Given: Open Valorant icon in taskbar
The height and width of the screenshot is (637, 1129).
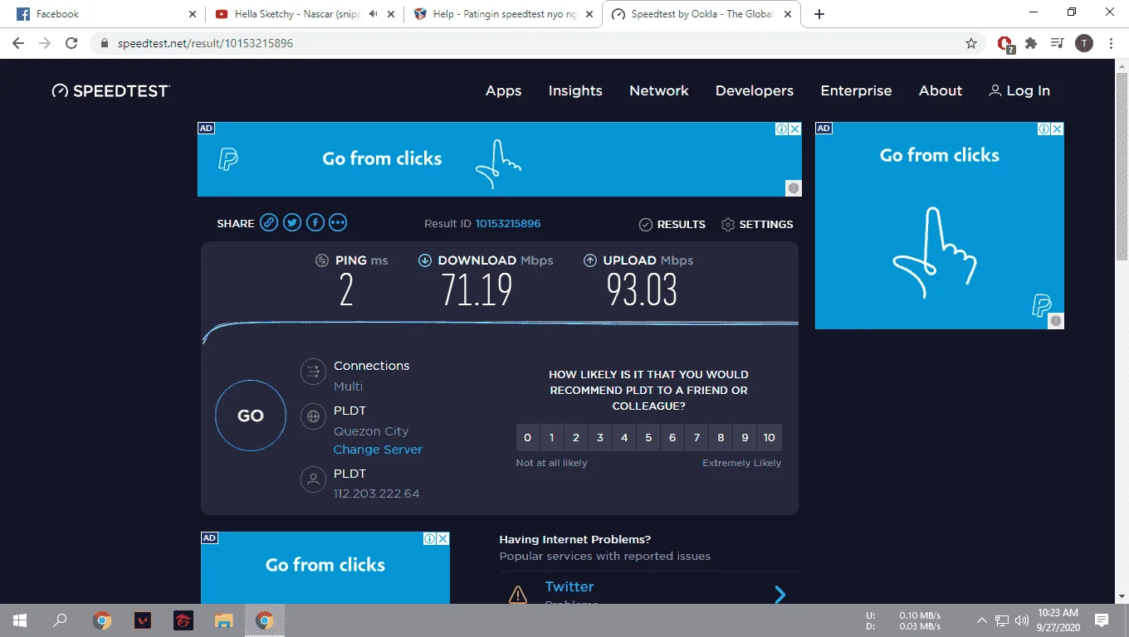Looking at the screenshot, I should point(143,620).
